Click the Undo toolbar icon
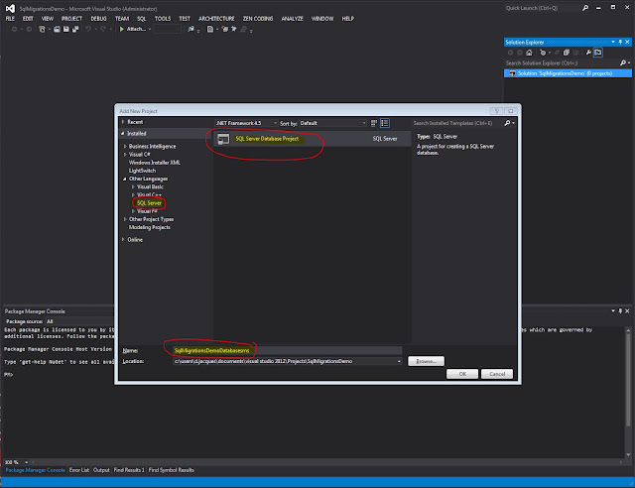The width and height of the screenshot is (635, 488). tap(88, 29)
